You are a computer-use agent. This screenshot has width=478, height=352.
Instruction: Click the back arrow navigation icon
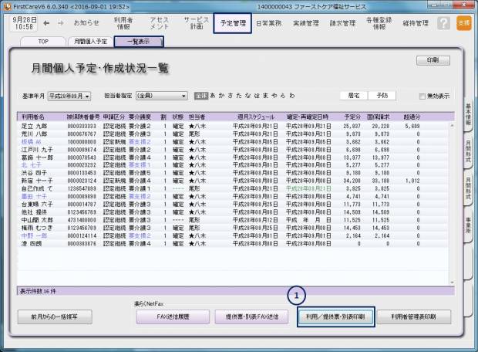coord(47,23)
